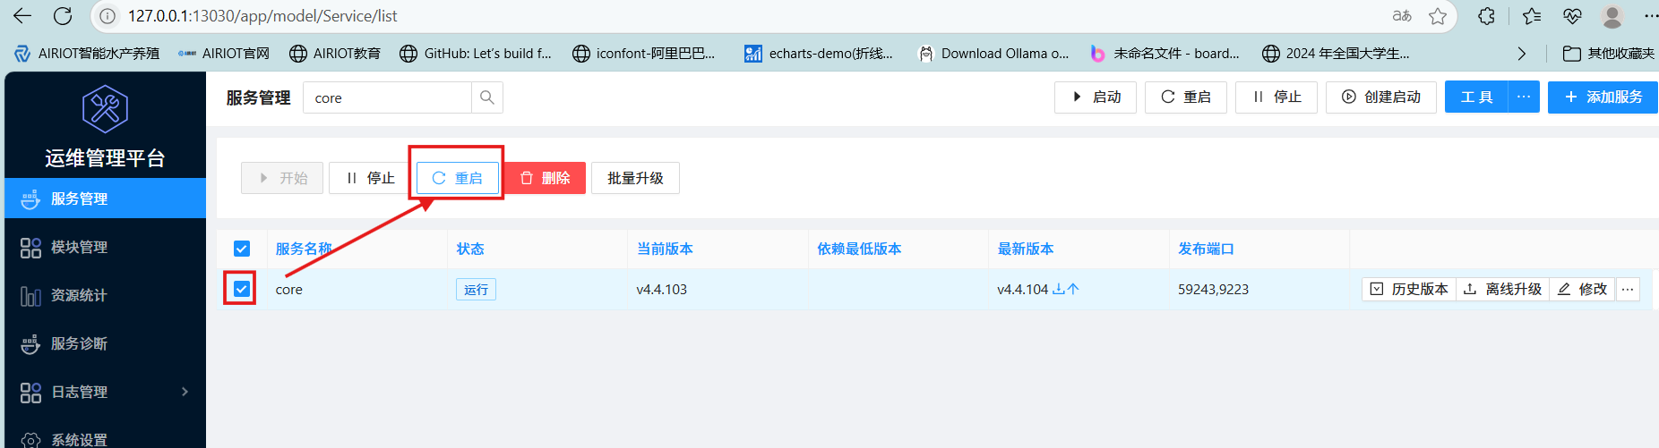This screenshot has width=1659, height=448.
Task: Open the browser favorites list icon
Action: coord(1532,16)
